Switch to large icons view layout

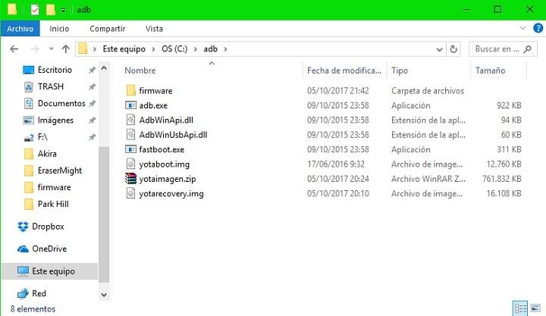[535, 308]
